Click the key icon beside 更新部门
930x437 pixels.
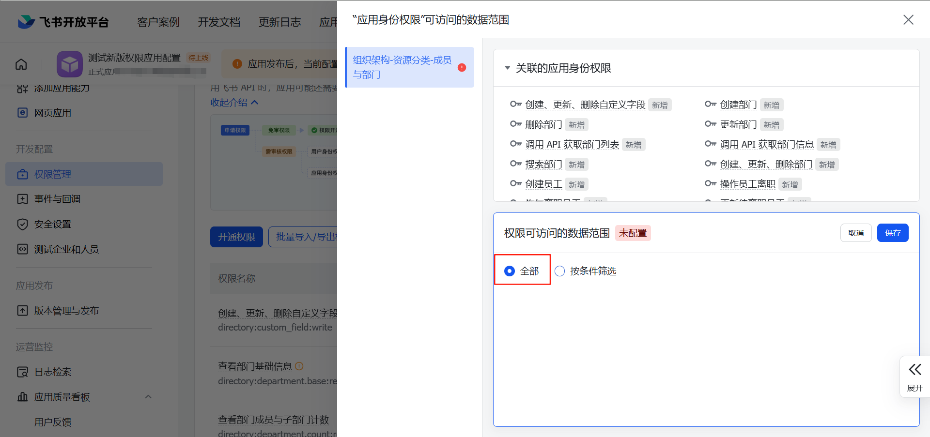point(711,124)
